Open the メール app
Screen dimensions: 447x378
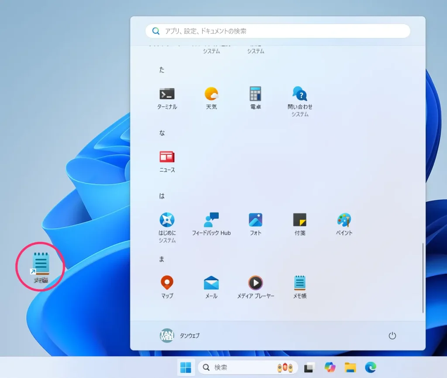211,288
